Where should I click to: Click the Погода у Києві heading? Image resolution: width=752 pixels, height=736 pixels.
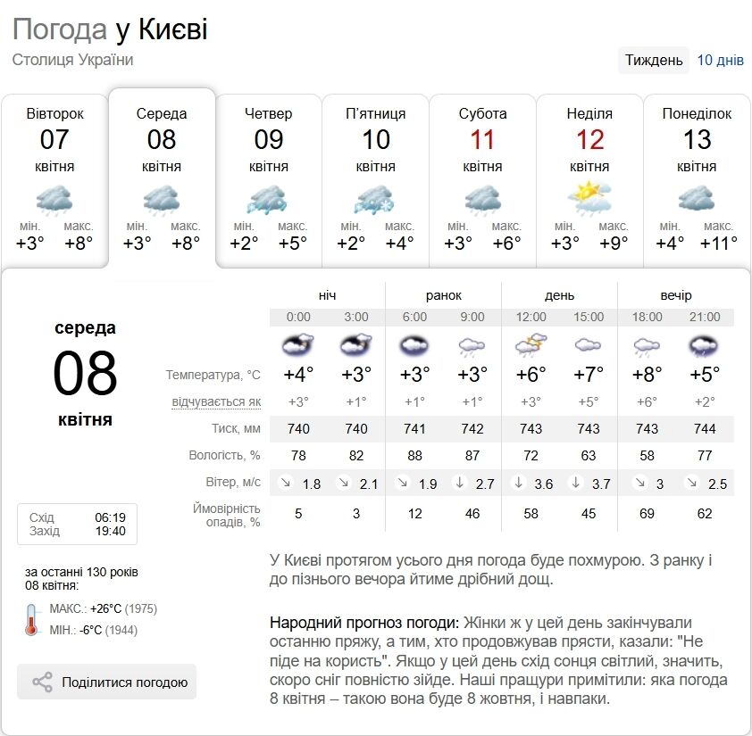click(x=110, y=29)
